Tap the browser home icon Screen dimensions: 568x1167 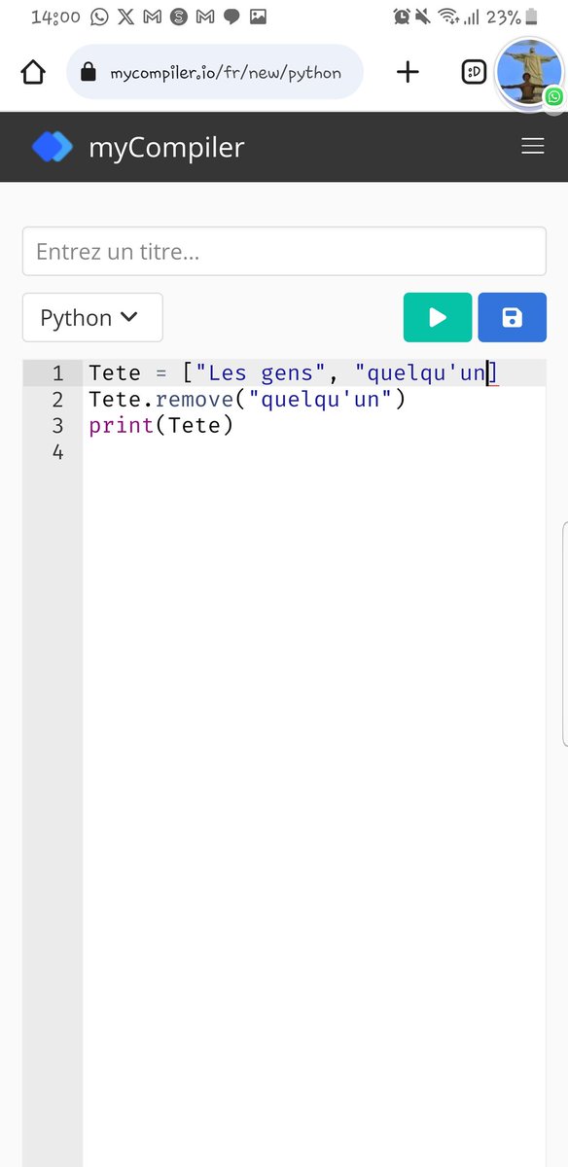click(33, 72)
